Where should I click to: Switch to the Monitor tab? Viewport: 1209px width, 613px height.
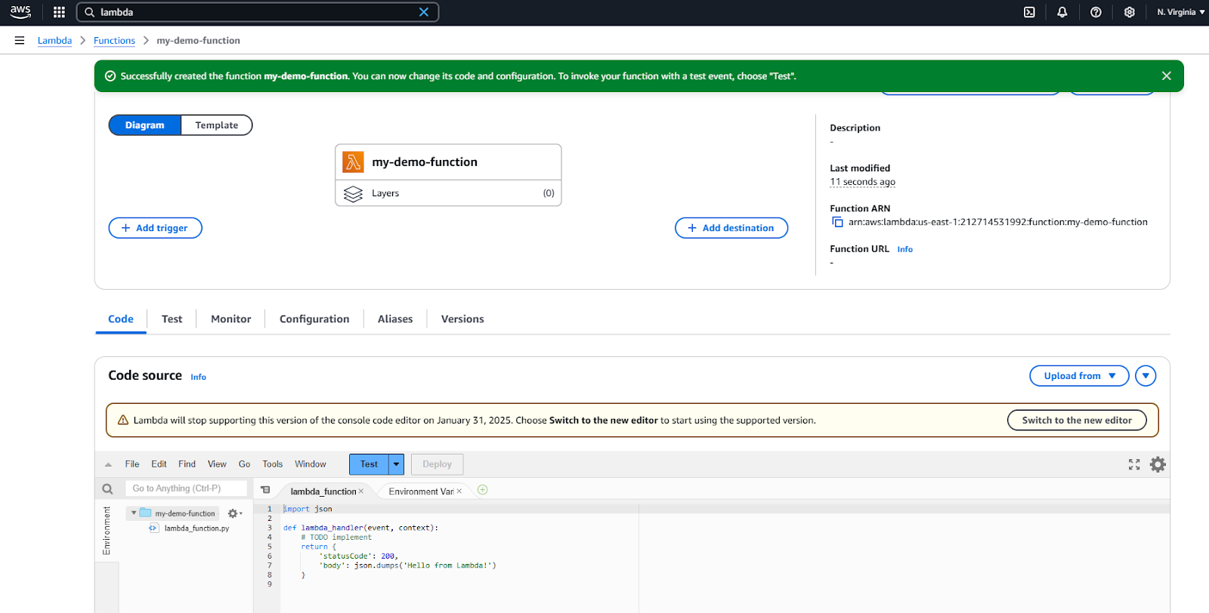[x=230, y=319]
